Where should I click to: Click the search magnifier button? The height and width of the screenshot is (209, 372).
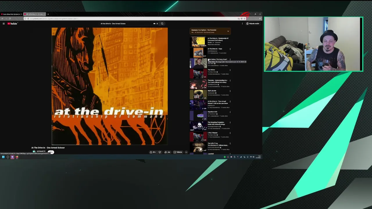(x=162, y=24)
